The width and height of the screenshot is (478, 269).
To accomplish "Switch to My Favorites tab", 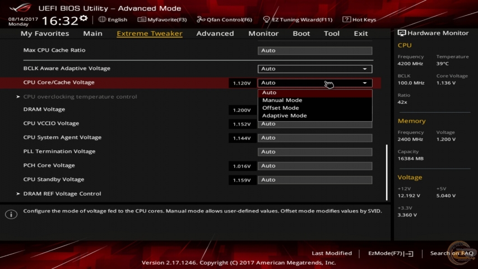I will (x=45, y=34).
